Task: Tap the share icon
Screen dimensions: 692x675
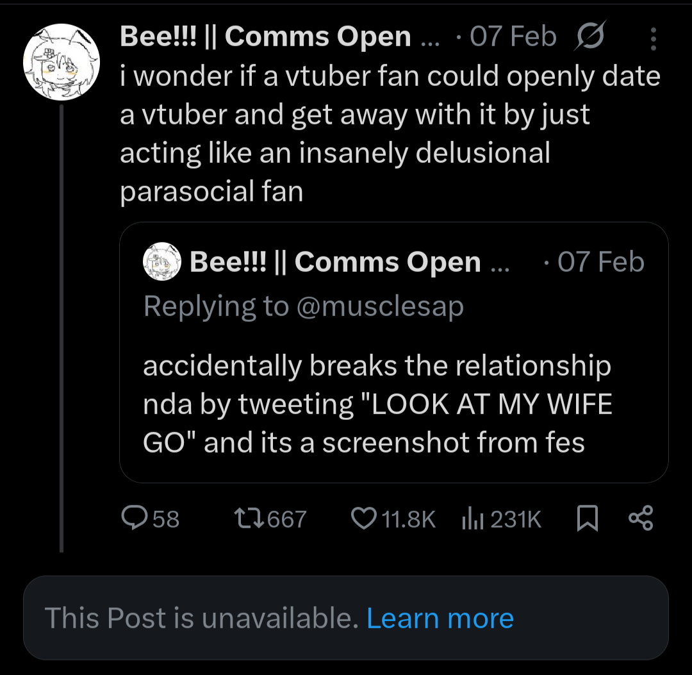Action: [x=640, y=518]
